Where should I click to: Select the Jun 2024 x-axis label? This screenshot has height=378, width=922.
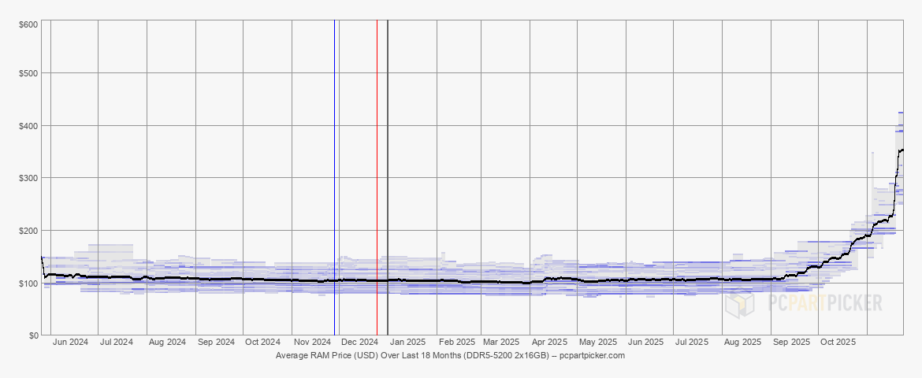click(x=69, y=343)
